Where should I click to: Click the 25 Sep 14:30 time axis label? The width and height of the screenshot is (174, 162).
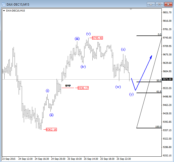pos(90,159)
